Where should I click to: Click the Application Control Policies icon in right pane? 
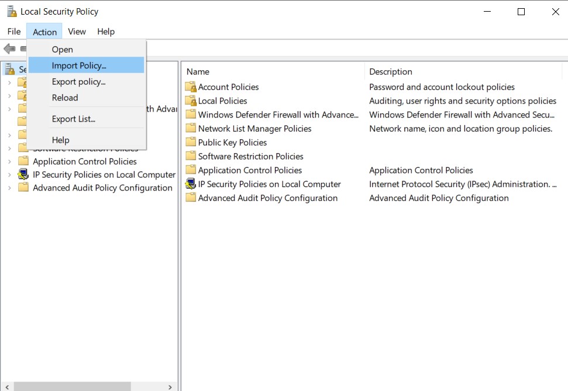click(191, 170)
